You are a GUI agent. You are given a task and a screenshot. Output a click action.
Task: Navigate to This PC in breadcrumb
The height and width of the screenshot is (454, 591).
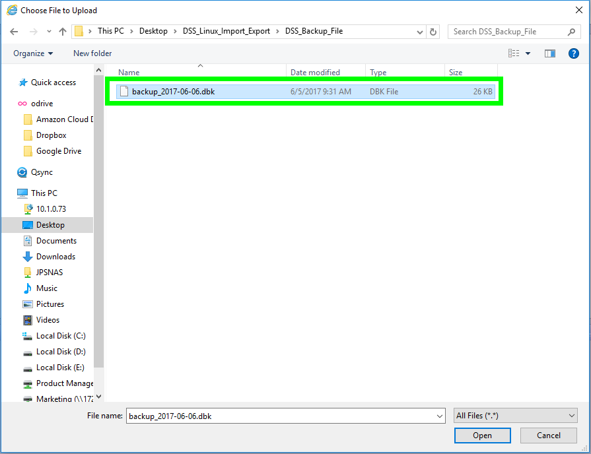coord(111,31)
